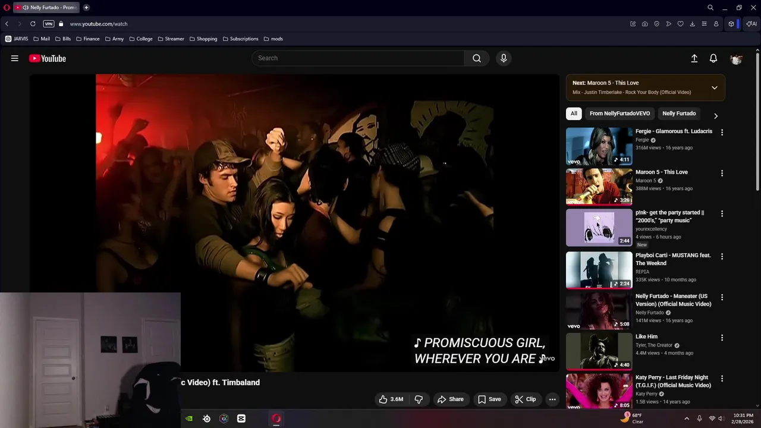Mute the Nelly Furtado tab audio icon
The width and height of the screenshot is (761, 428).
pos(26,8)
